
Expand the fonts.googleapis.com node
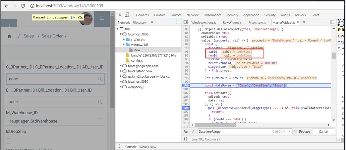pos(121,66)
